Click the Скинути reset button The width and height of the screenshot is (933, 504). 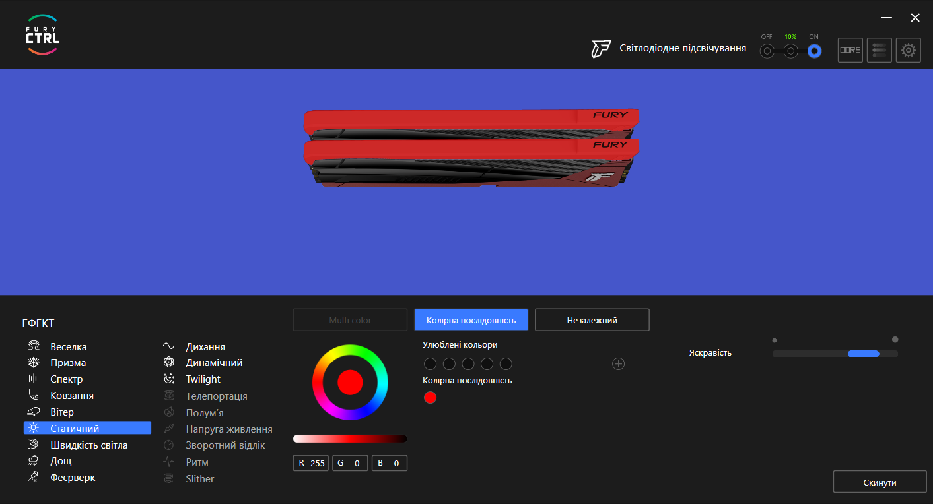pyautogui.click(x=880, y=482)
